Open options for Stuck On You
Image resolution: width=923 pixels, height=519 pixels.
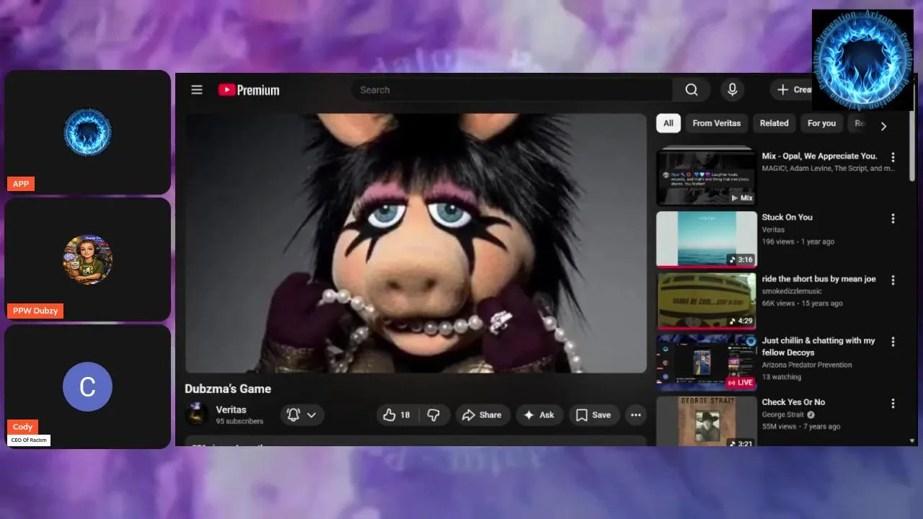(x=893, y=218)
